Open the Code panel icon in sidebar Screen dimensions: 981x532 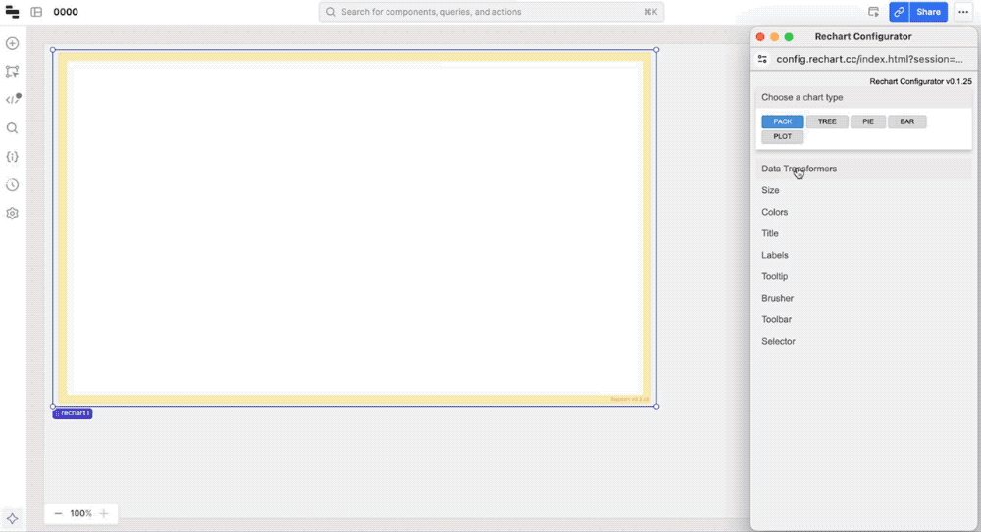(13, 100)
